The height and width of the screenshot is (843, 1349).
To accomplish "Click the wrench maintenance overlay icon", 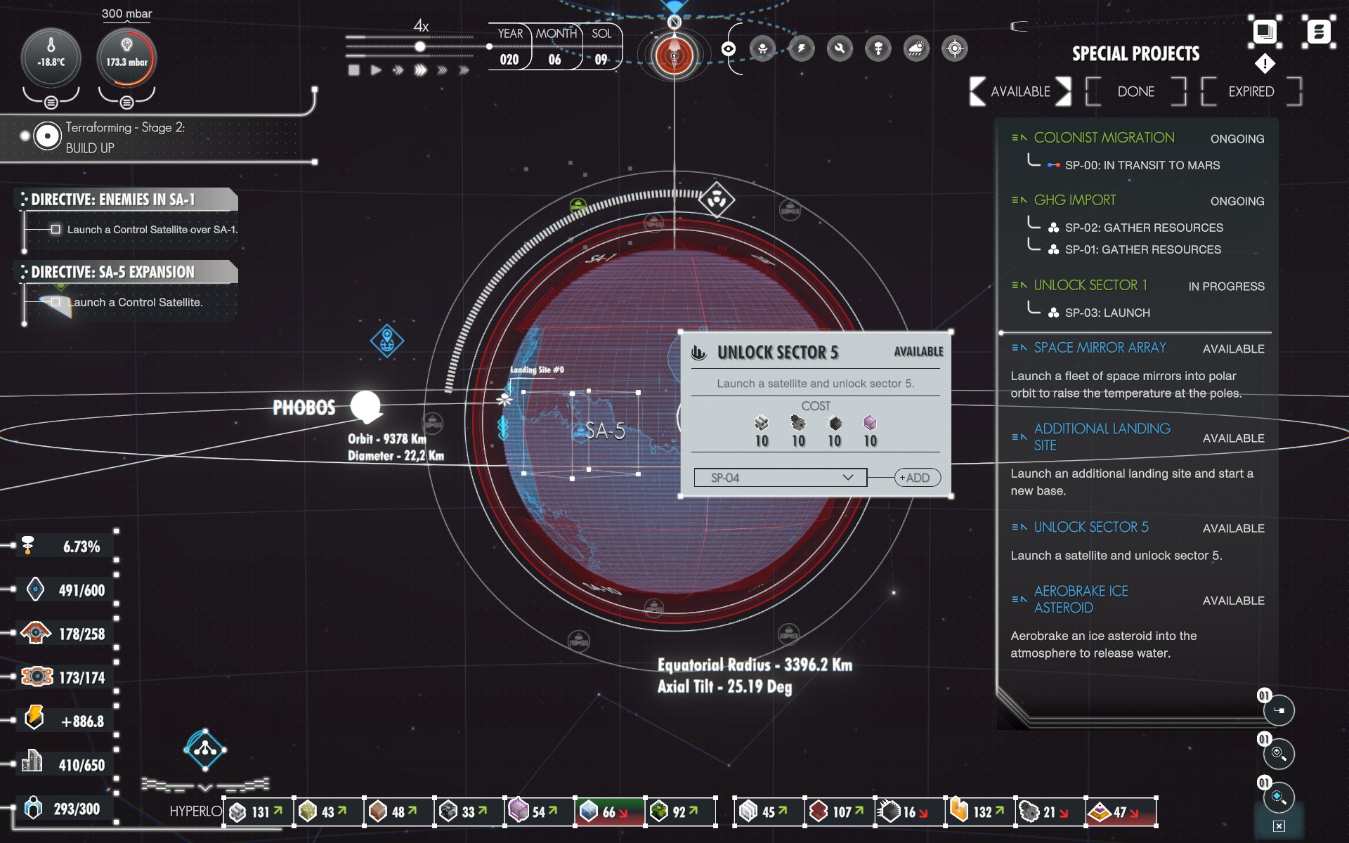I will click(840, 48).
